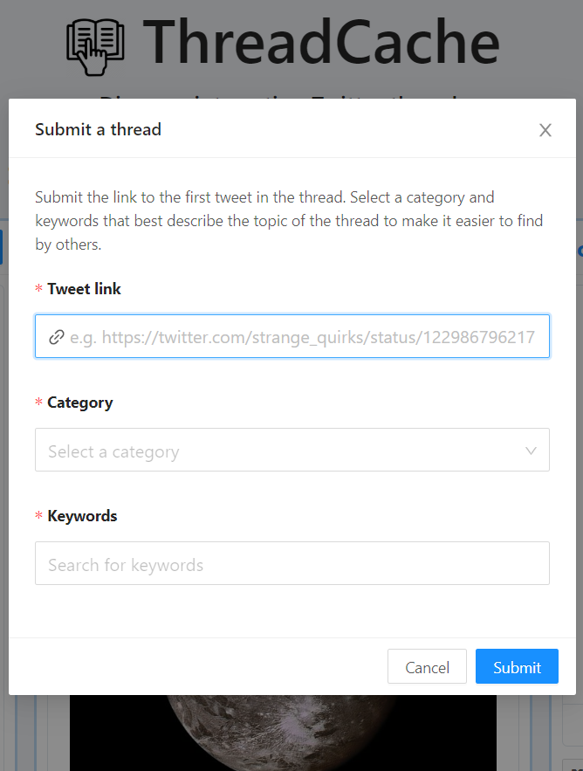The width and height of the screenshot is (583, 771).
Task: Click the instruction paragraph about submitting links
Action: pyautogui.click(x=289, y=221)
